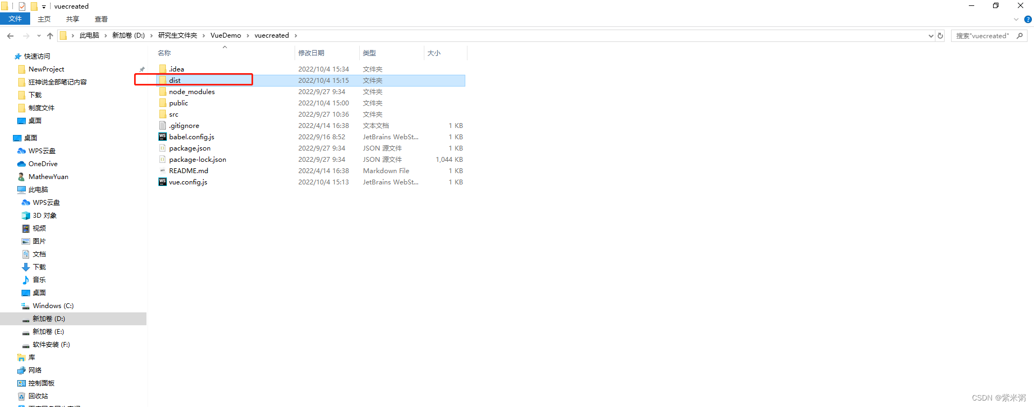Select the babel.config.js WebStorm icon

163,137
